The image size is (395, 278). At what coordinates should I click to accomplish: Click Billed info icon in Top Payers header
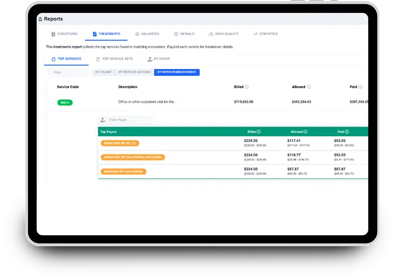coord(259,132)
